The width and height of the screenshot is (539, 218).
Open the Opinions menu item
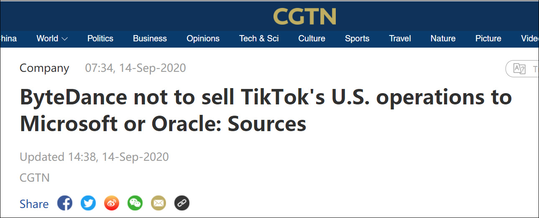(x=203, y=38)
